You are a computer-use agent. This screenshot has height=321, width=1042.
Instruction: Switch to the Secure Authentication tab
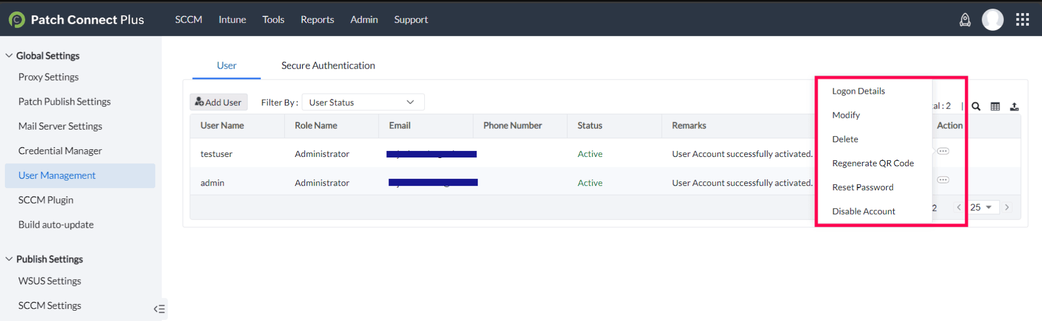tap(328, 65)
